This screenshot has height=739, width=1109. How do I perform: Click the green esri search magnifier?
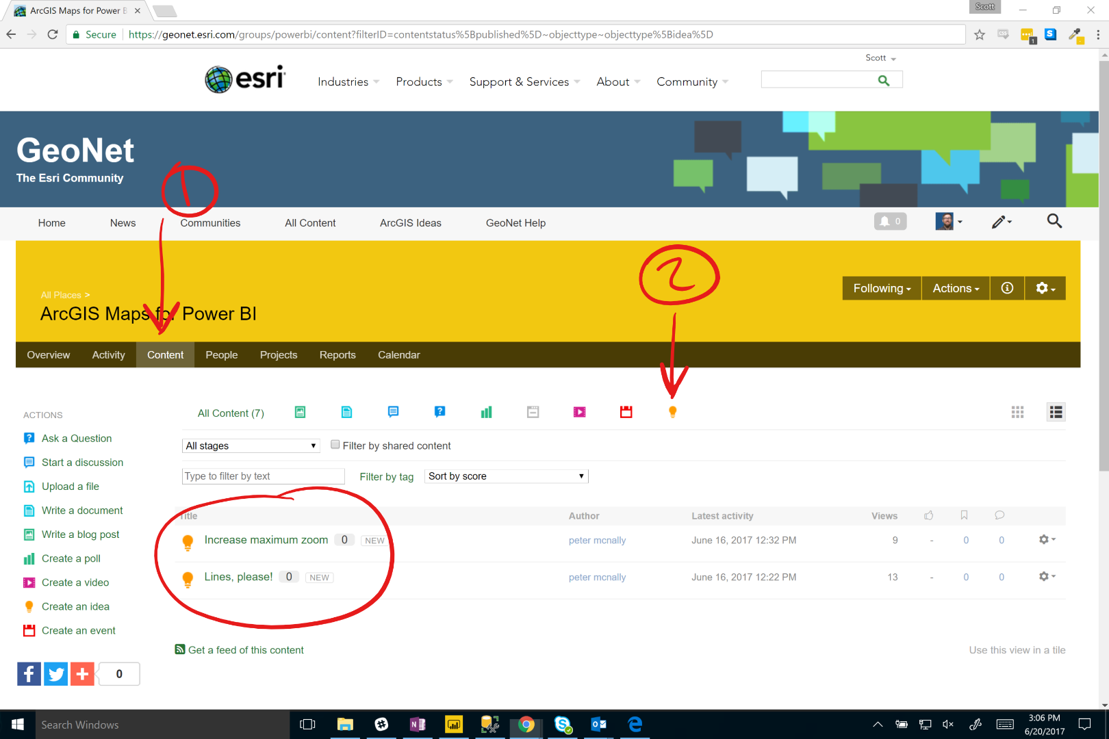(884, 81)
